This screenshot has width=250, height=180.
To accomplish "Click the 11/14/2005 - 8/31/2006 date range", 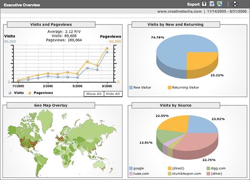I will [x=227, y=12].
